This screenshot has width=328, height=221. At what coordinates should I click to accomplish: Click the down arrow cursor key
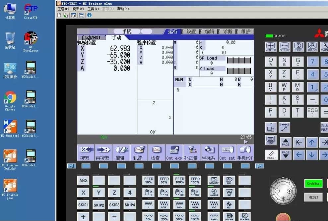click(x=312, y=155)
